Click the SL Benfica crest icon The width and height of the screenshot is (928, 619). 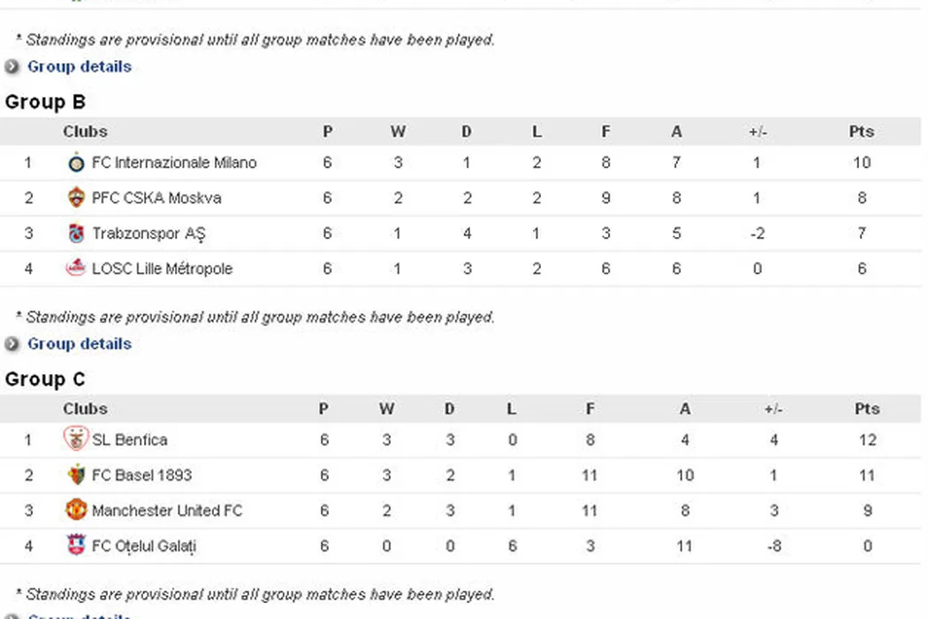coord(77,439)
